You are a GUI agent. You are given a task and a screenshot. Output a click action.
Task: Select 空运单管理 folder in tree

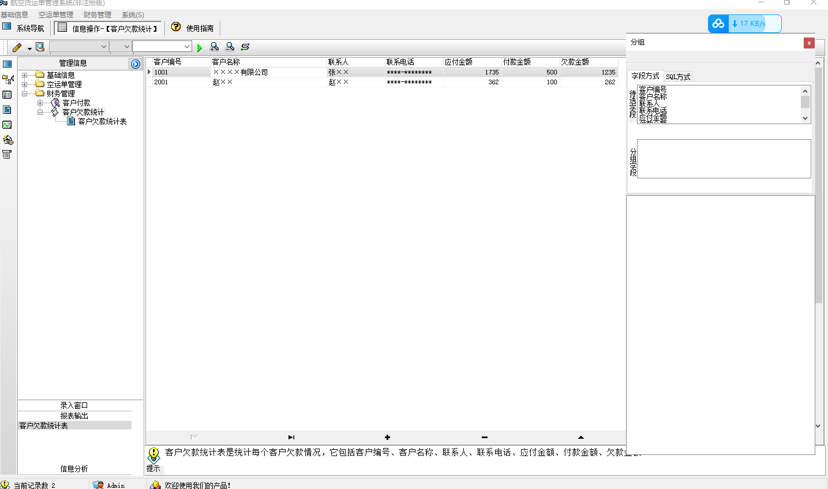64,84
